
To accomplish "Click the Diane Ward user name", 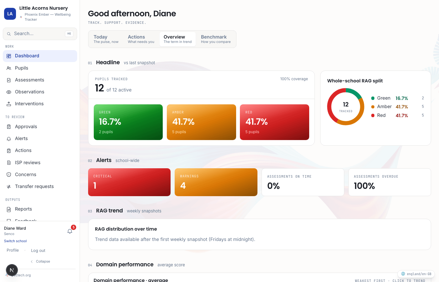I will tap(15, 228).
